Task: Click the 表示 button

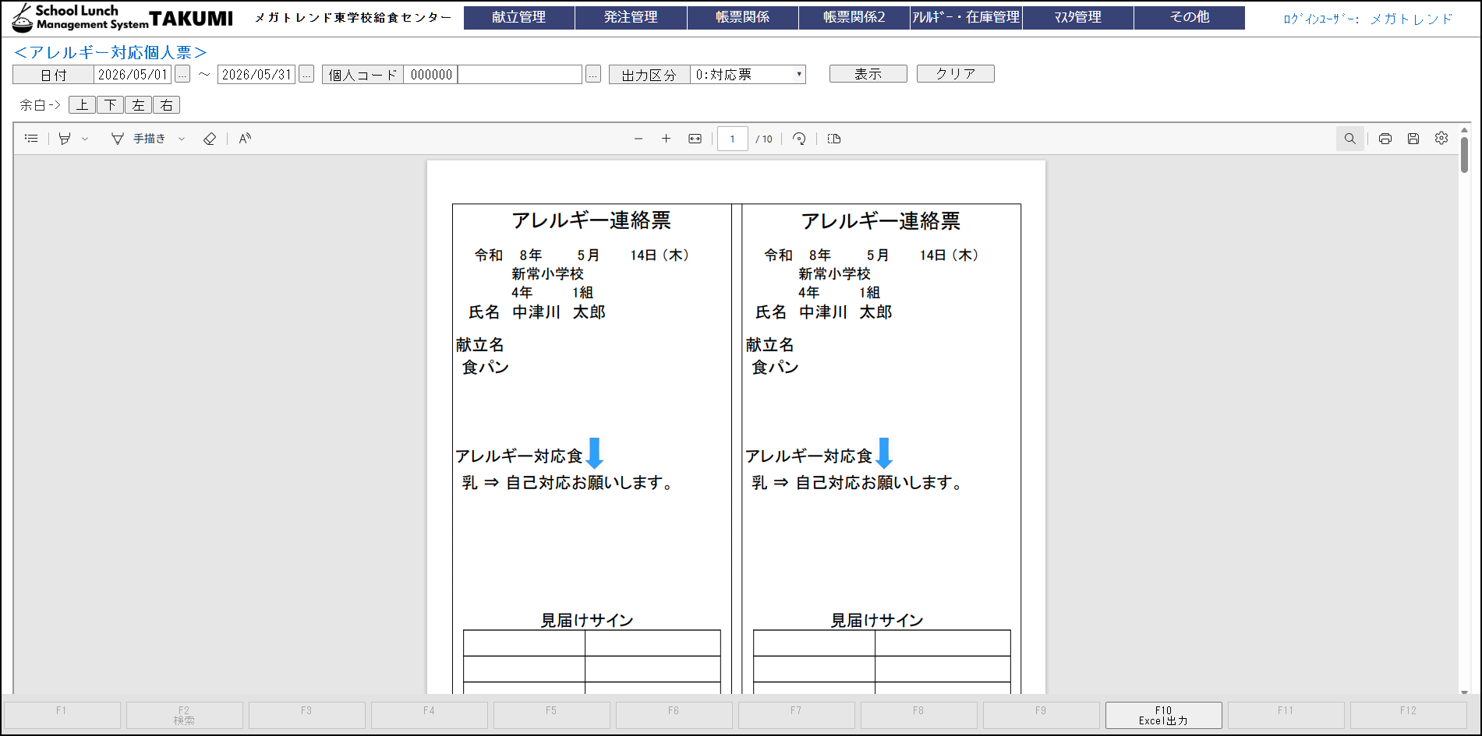Action: 868,74
